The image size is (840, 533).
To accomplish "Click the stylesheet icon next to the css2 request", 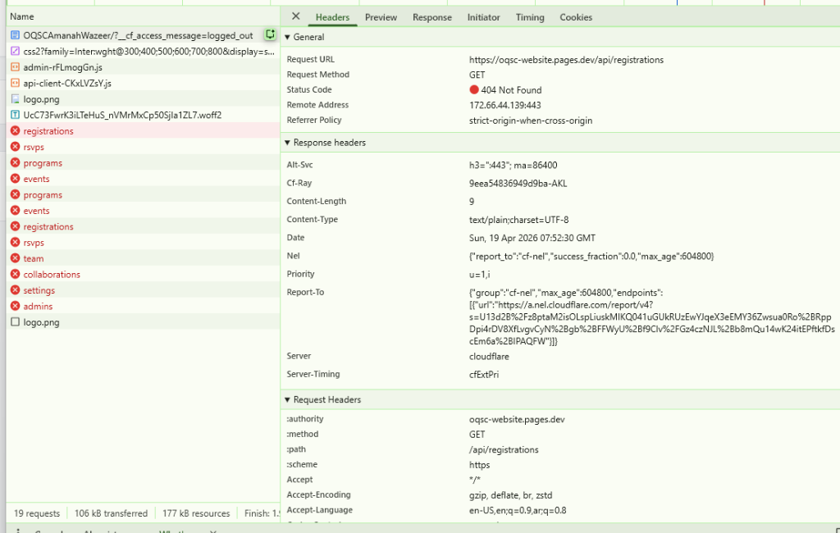I will (15, 52).
